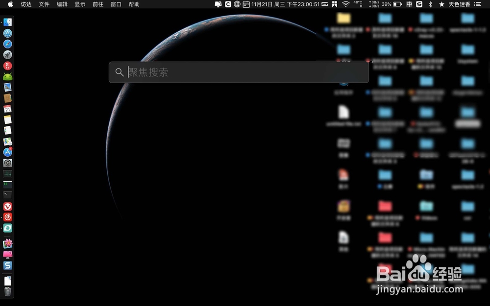Open Finder from the Dock

[x=7, y=22]
